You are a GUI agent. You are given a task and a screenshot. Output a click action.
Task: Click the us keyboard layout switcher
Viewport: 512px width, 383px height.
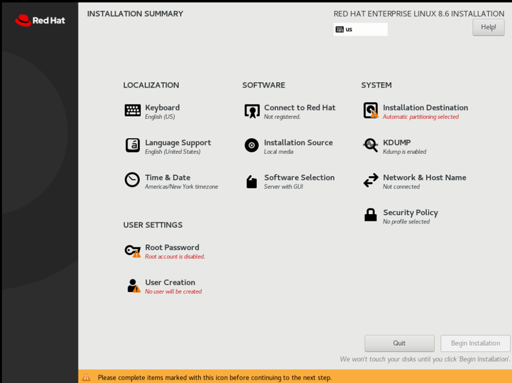point(361,29)
